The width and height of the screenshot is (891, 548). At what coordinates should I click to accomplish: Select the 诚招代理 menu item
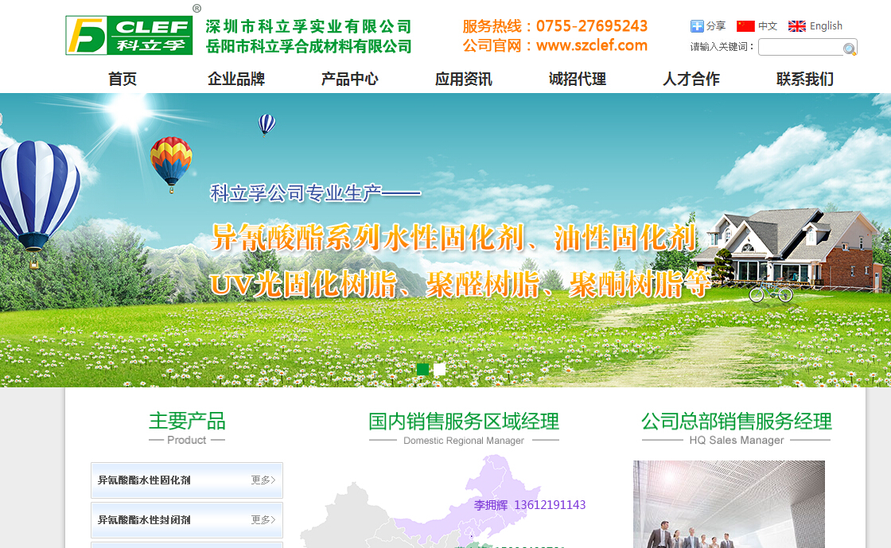click(578, 79)
